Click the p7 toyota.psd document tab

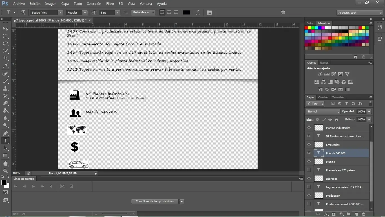coord(52,20)
